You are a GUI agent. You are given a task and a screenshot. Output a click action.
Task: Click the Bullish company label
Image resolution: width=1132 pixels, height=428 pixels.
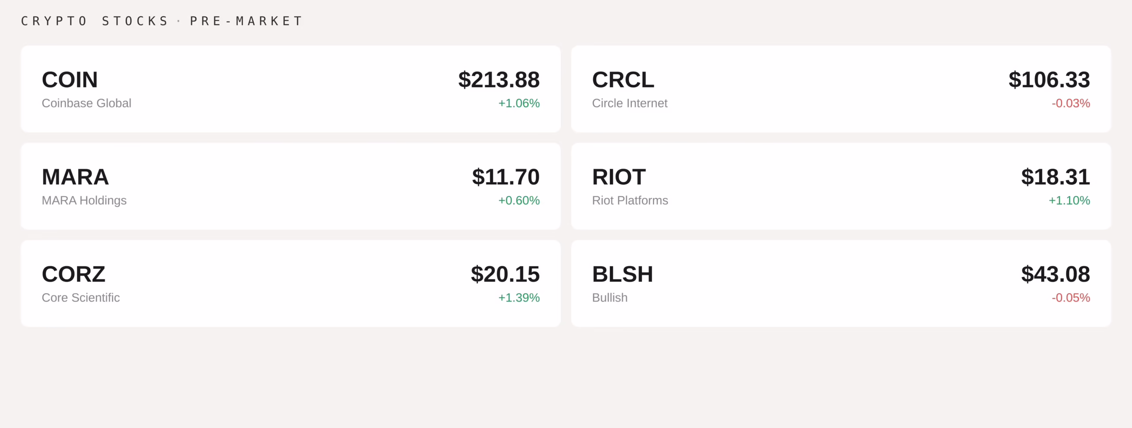coord(609,298)
